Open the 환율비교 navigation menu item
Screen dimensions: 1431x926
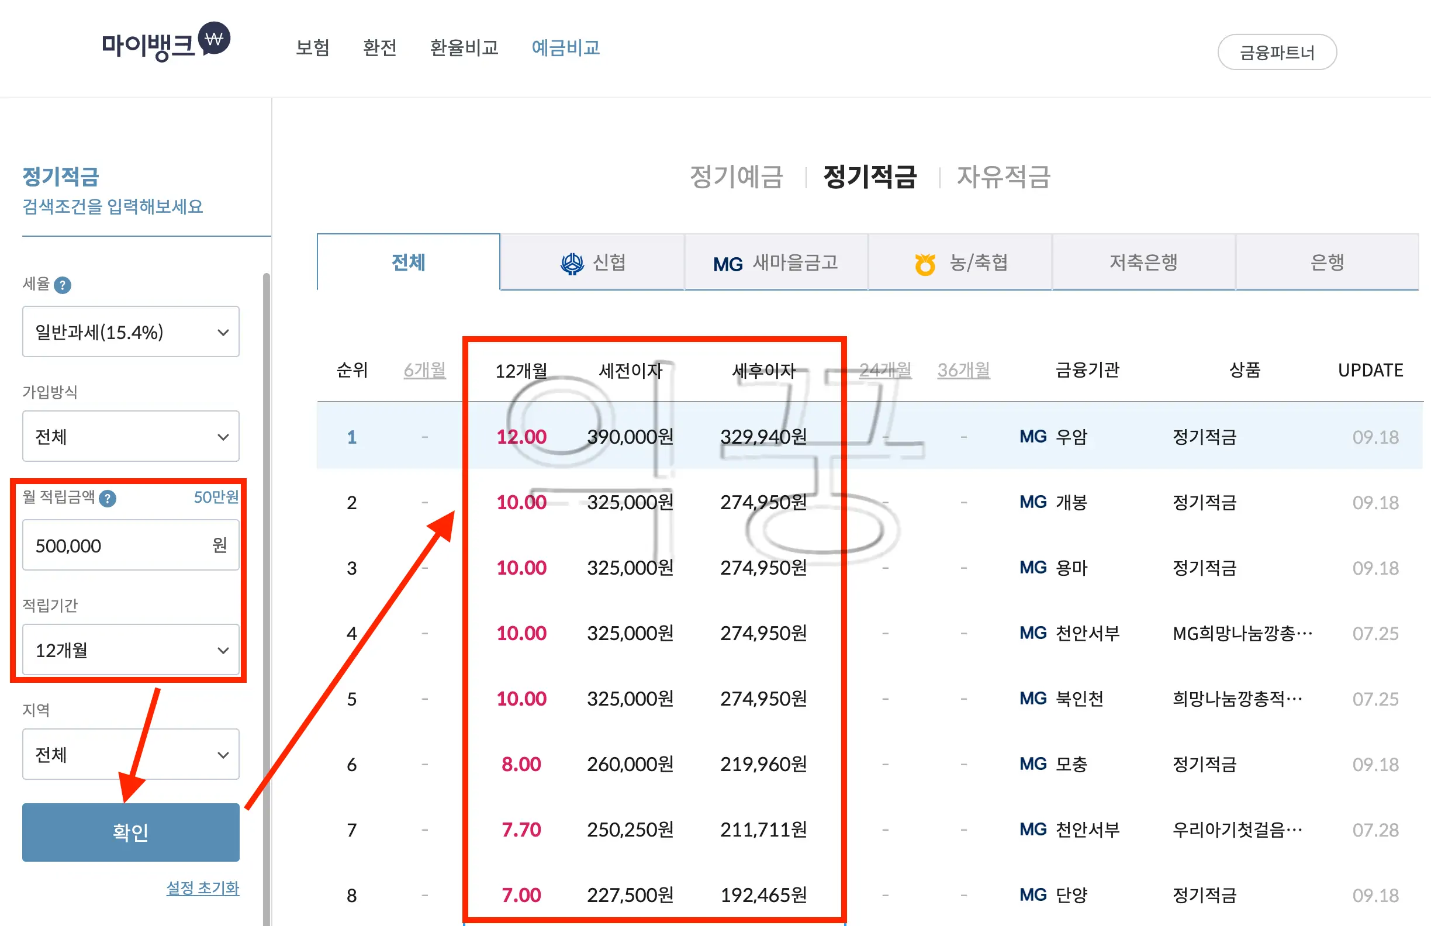[464, 48]
